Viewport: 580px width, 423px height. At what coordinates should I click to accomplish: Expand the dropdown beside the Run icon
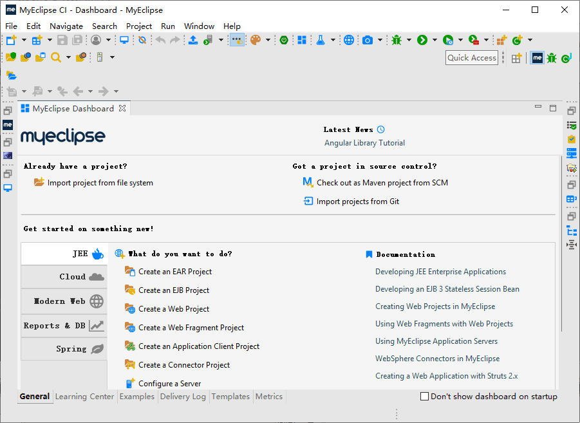point(435,40)
